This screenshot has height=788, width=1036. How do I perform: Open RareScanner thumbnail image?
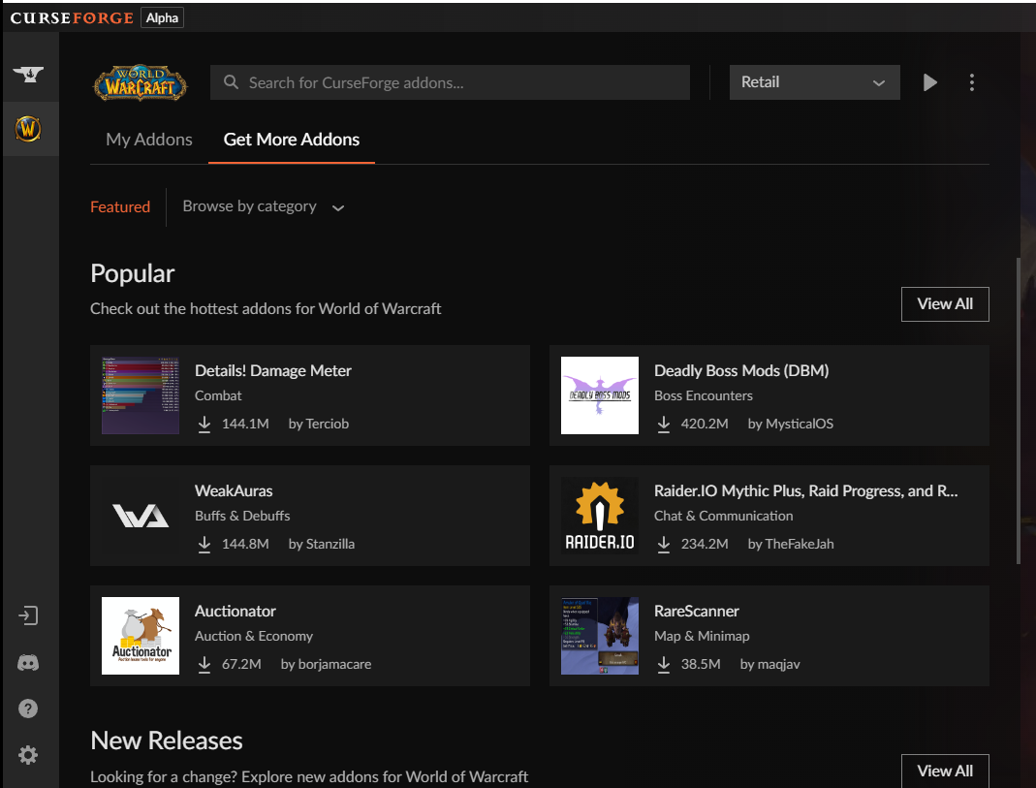click(599, 636)
